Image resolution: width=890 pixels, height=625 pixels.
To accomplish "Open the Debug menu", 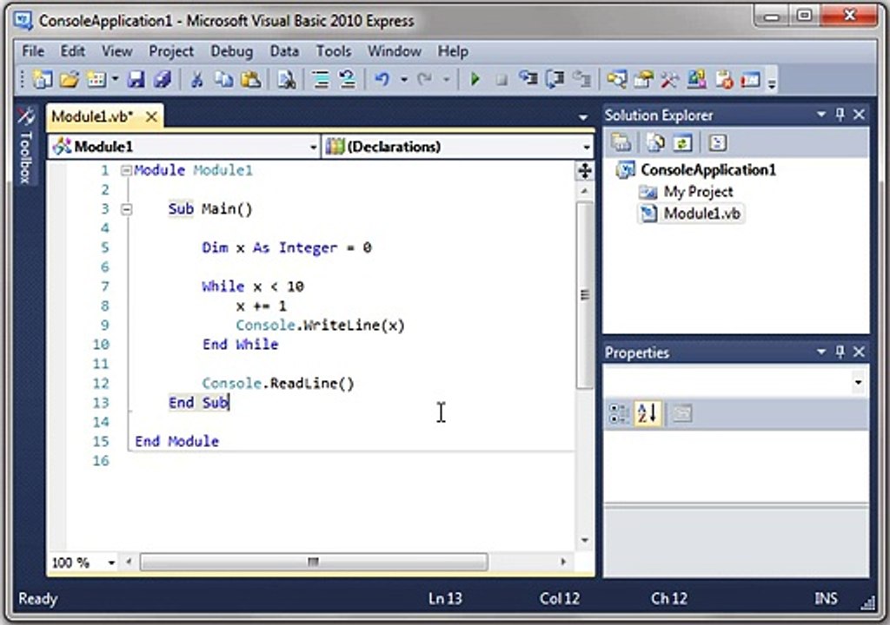I will coord(231,51).
